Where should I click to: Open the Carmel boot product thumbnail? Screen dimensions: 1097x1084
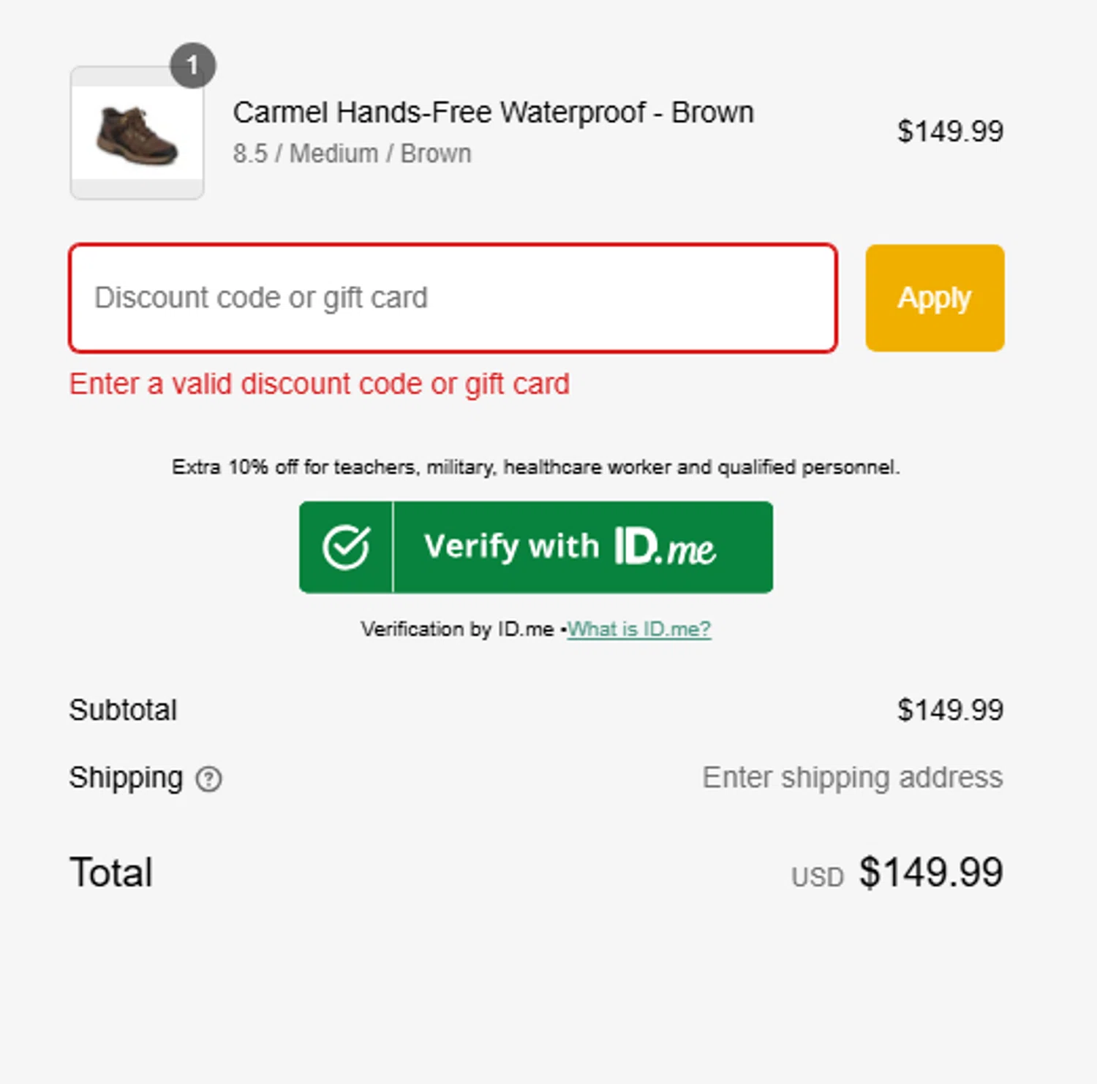click(137, 133)
